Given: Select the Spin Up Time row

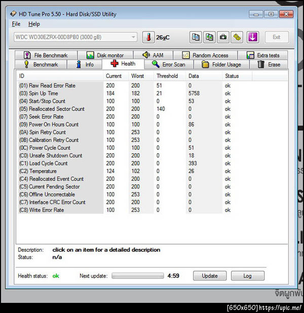Looking at the screenshot, I should pos(135,93).
